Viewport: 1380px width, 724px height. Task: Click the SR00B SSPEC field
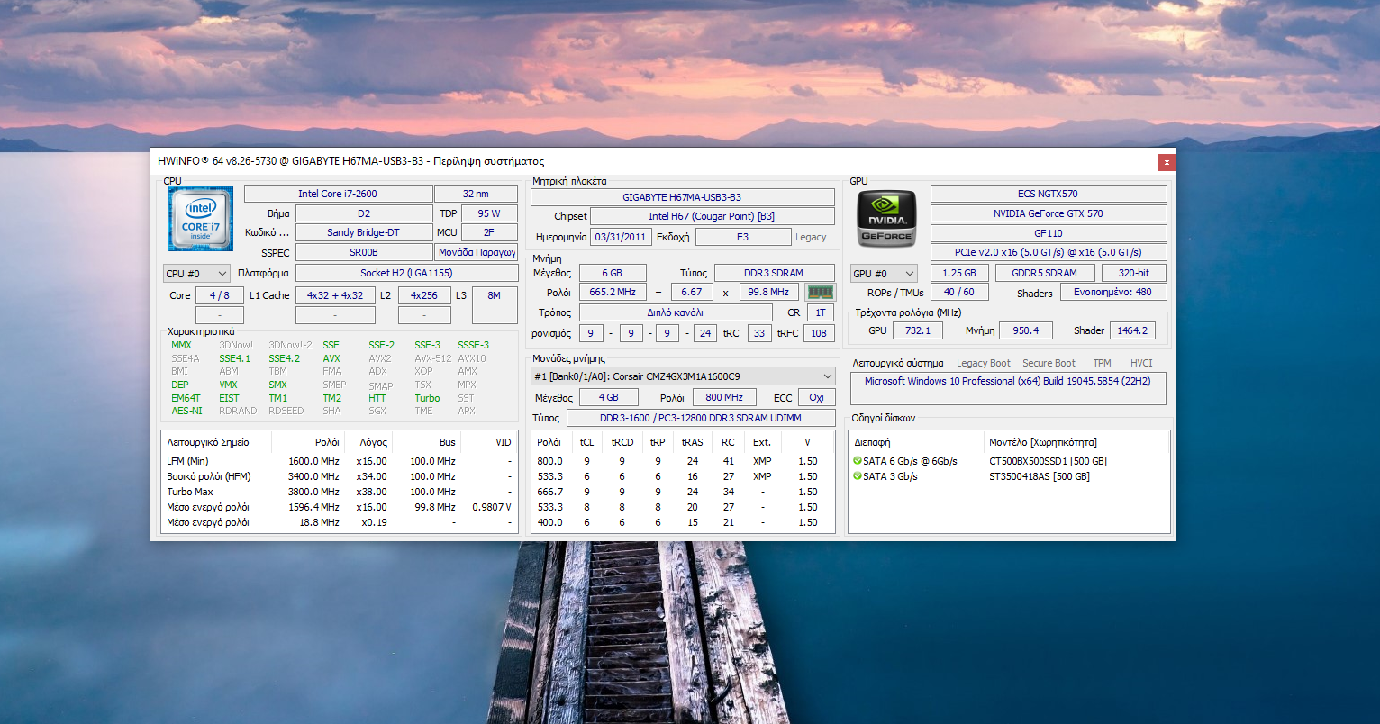(x=364, y=253)
